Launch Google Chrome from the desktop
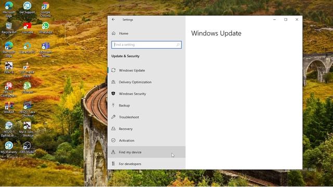 point(45,9)
